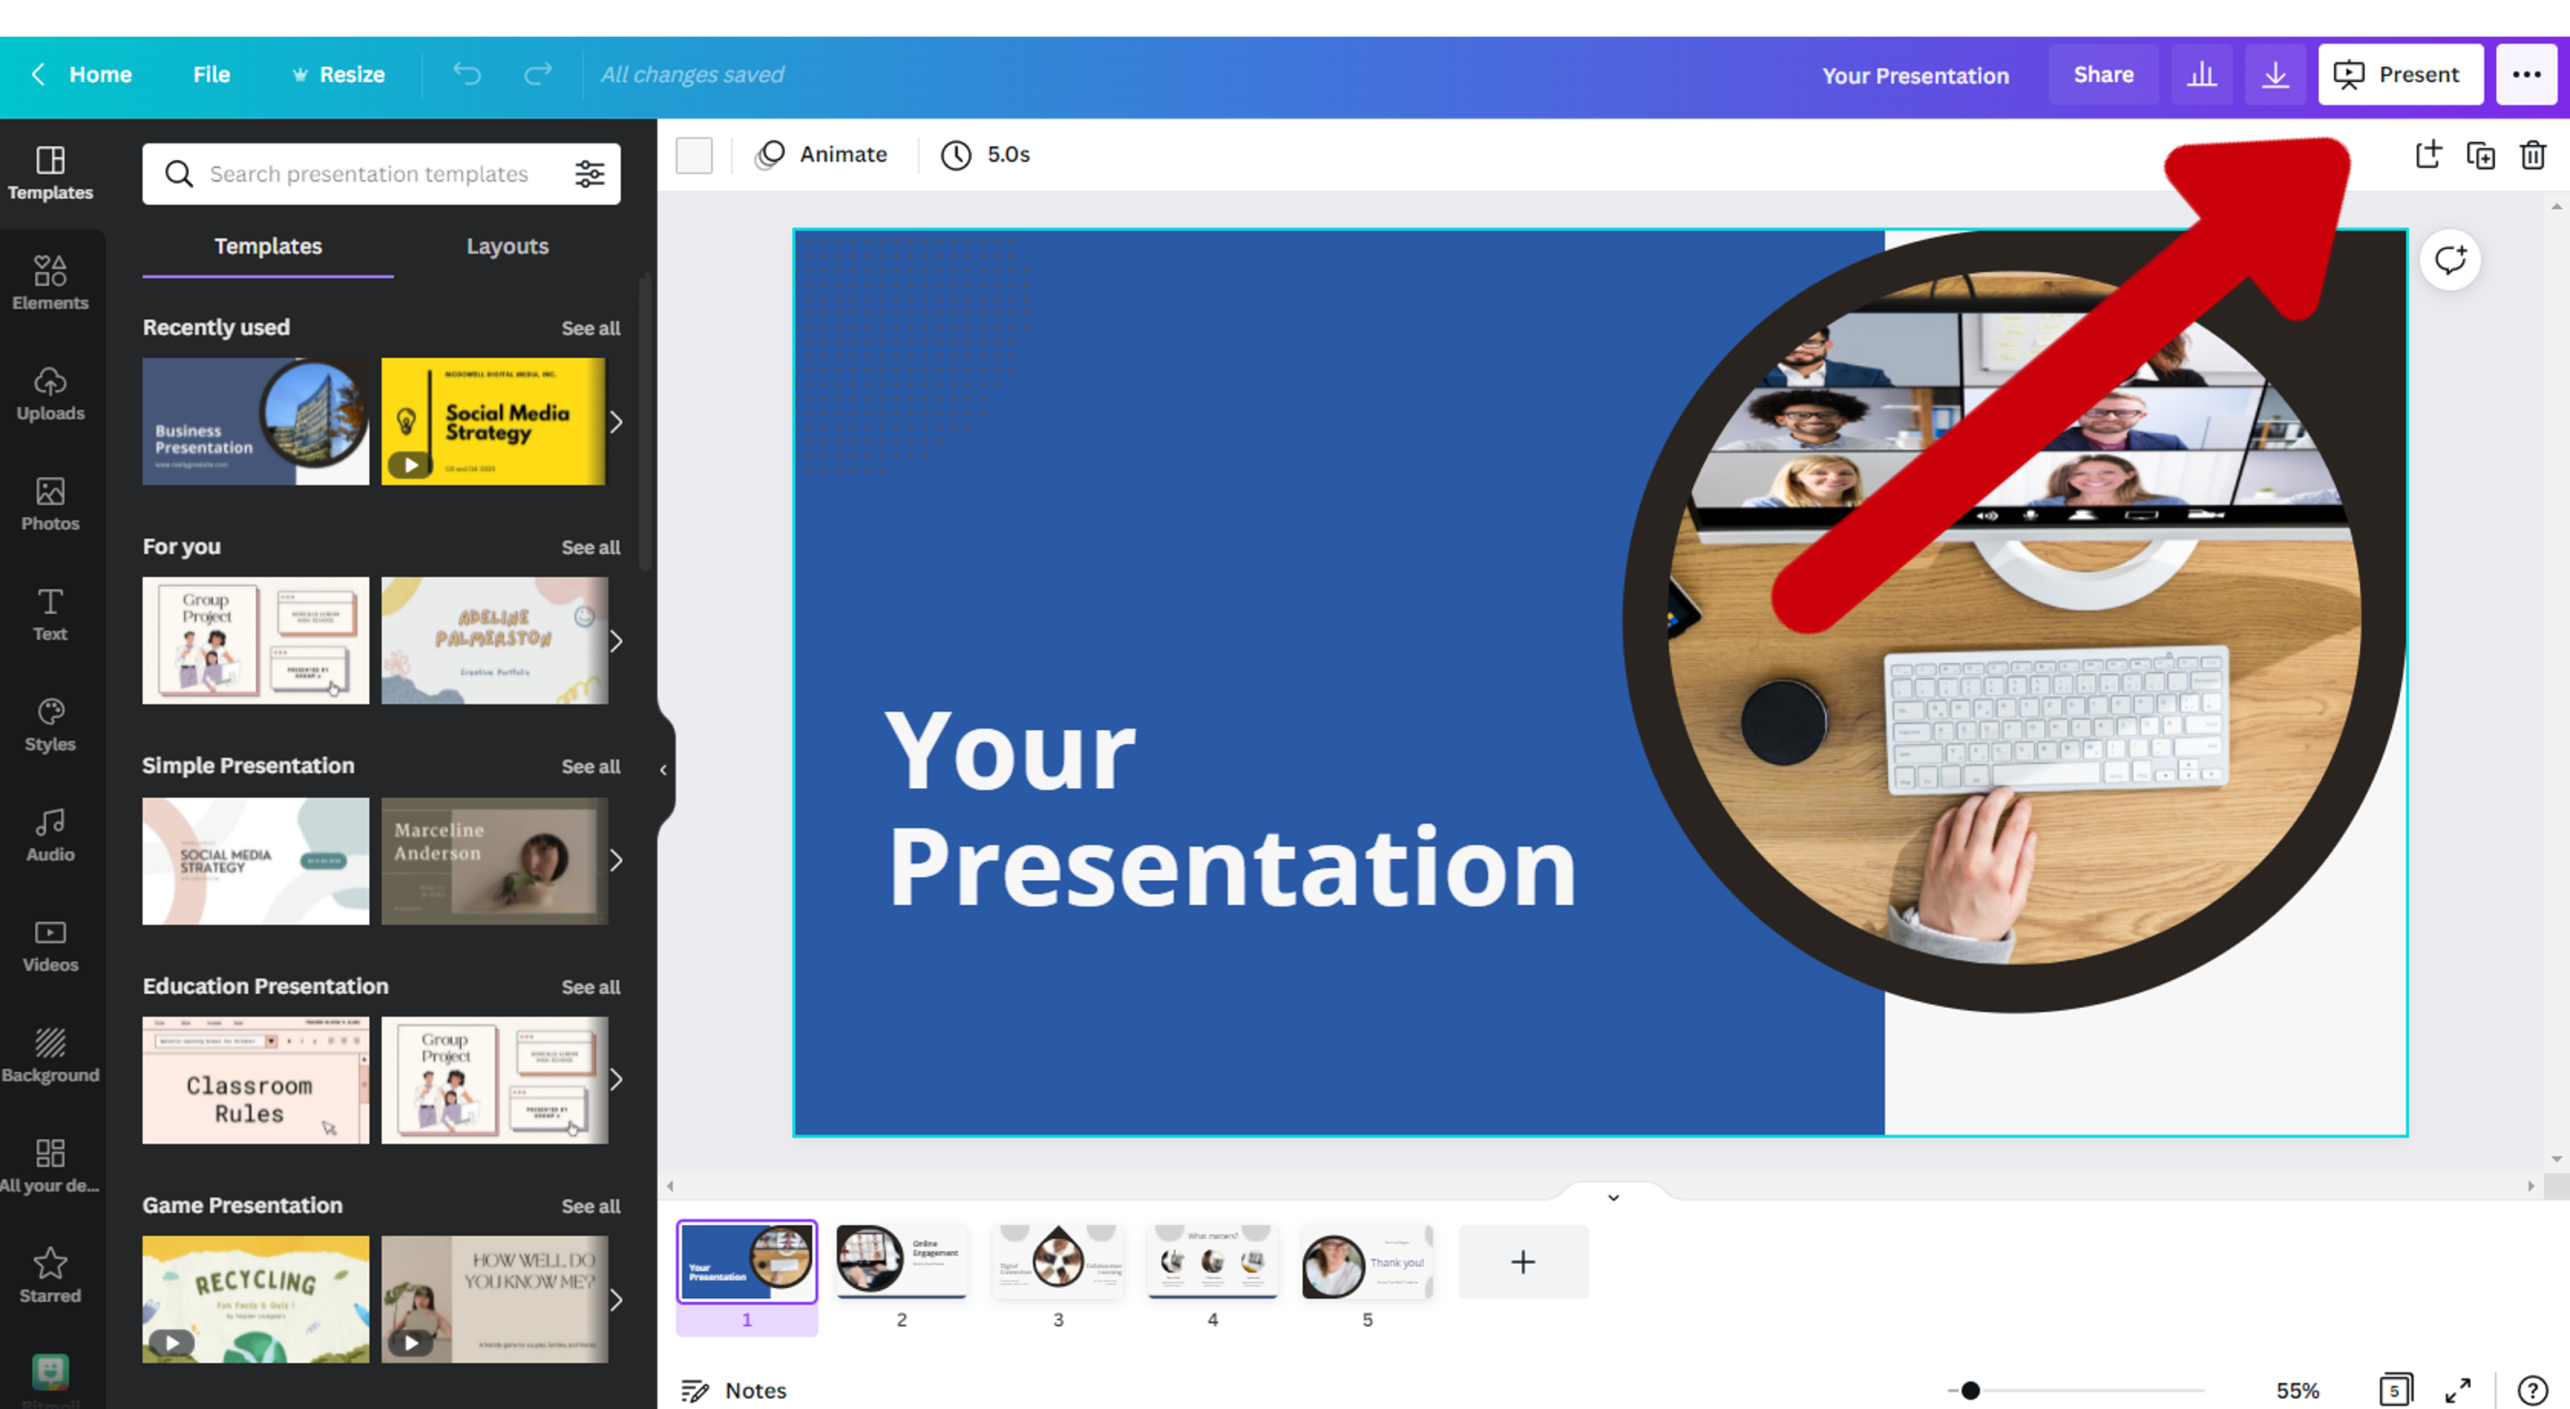Image resolution: width=2570 pixels, height=1409 pixels.
Task: See all Recently used templates
Action: 590,328
